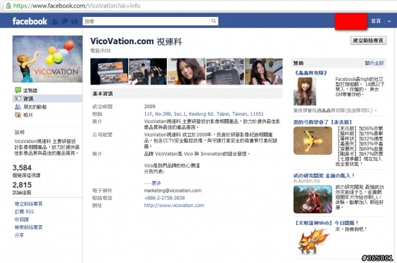The image size is (397, 263).
Task: Click the kunlun warrior ad image
Action: [313, 200]
